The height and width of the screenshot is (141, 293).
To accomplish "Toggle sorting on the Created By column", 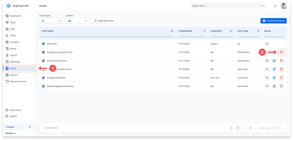I will tap(231, 31).
